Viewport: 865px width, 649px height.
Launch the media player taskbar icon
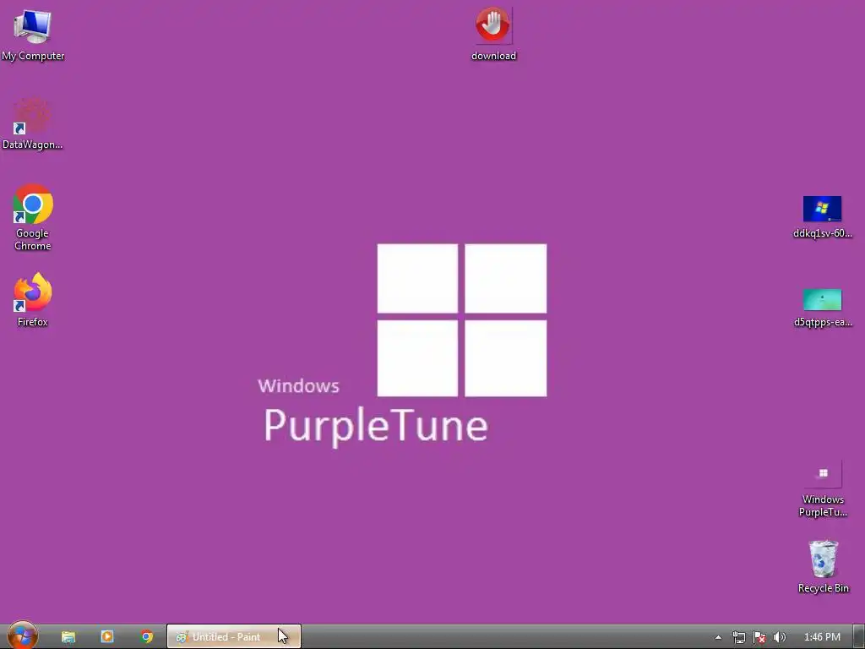(x=107, y=637)
